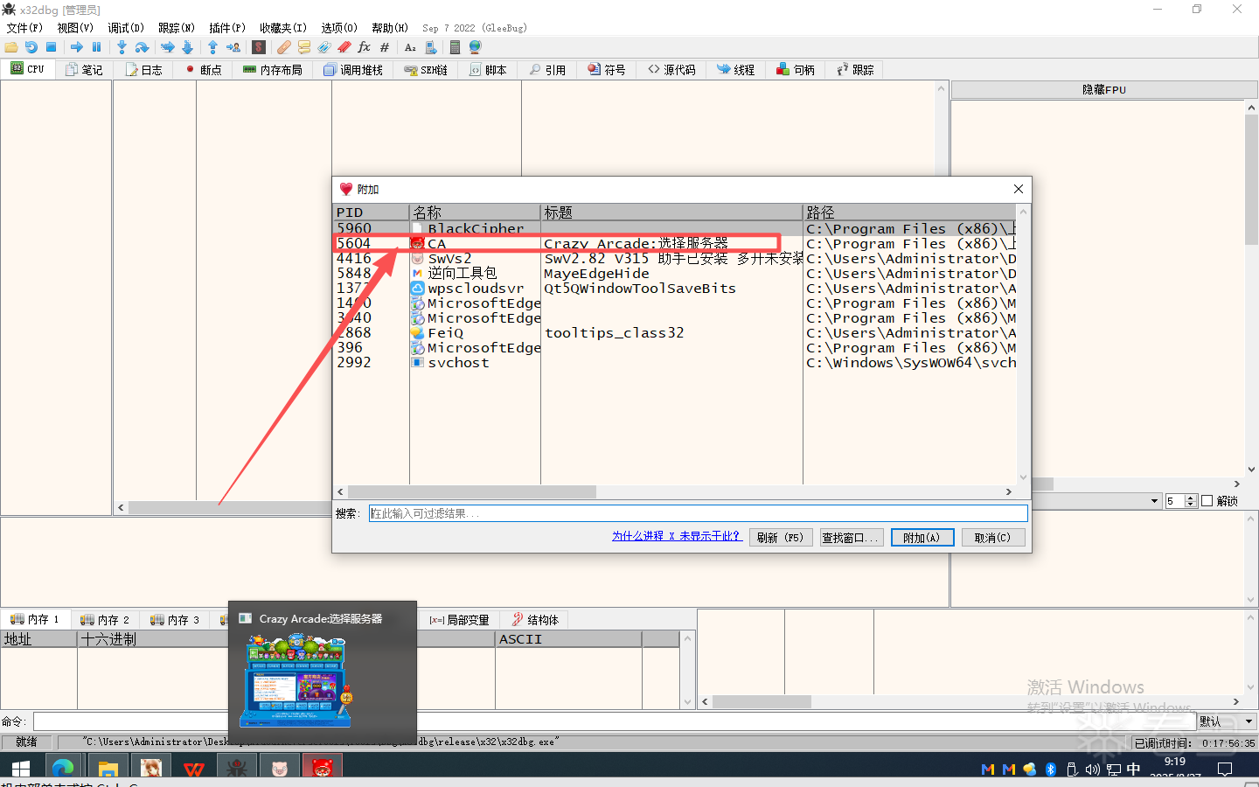Click the 隐藏FPU button
This screenshot has height=787, width=1259.
(1104, 89)
